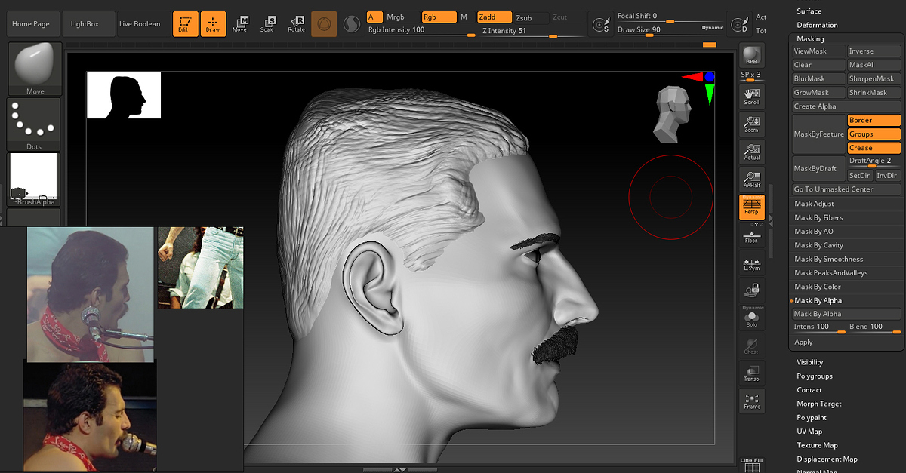This screenshot has width=906, height=473.
Task: Toggle Solo mode icon
Action: [751, 318]
